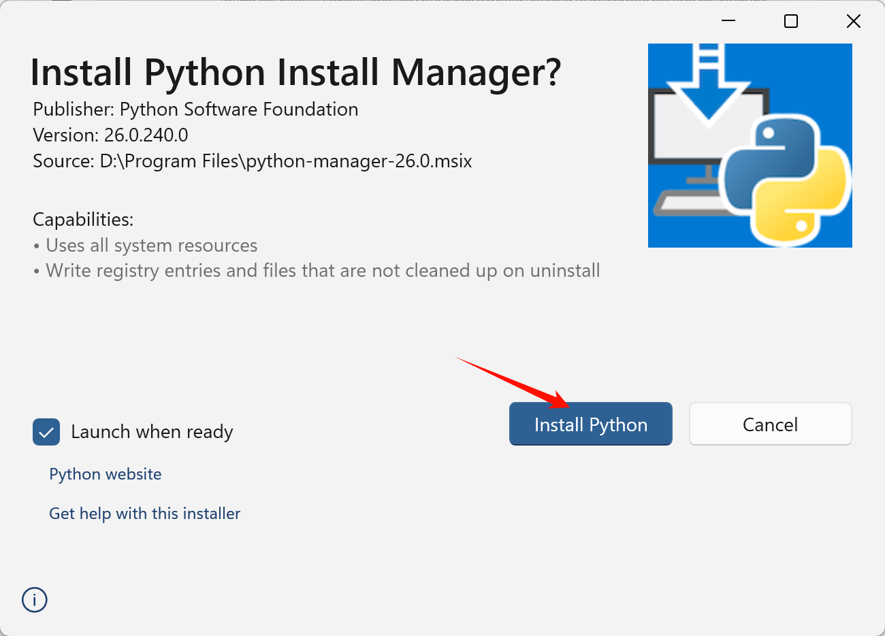The image size is (885, 636).
Task: Select the Version: 26.0.240.0 text
Action: [x=110, y=135]
